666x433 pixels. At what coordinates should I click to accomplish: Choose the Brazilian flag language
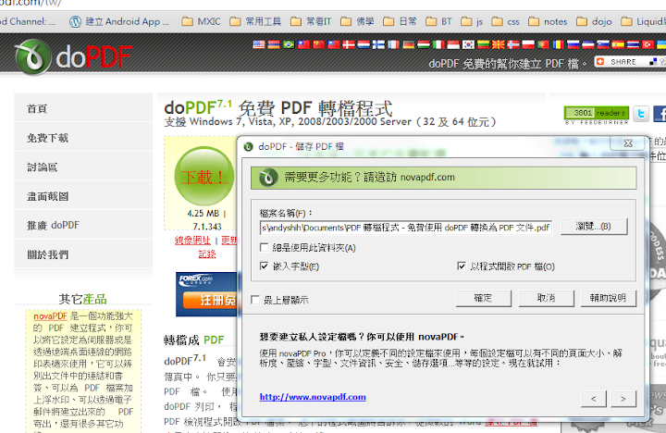289,44
